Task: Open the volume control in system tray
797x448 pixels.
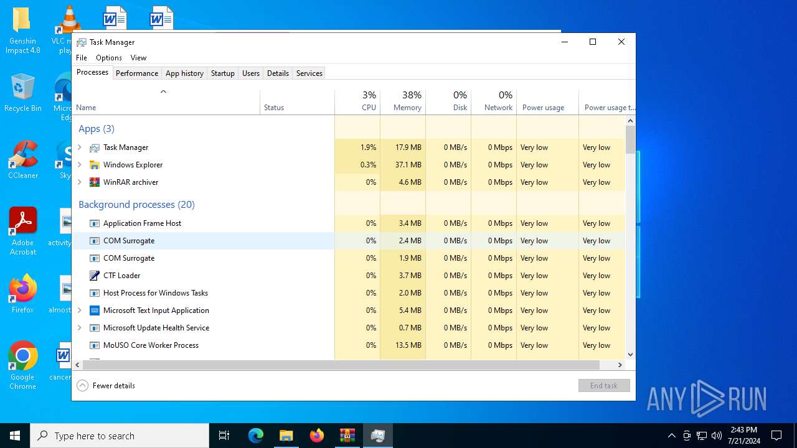Action: (x=717, y=436)
